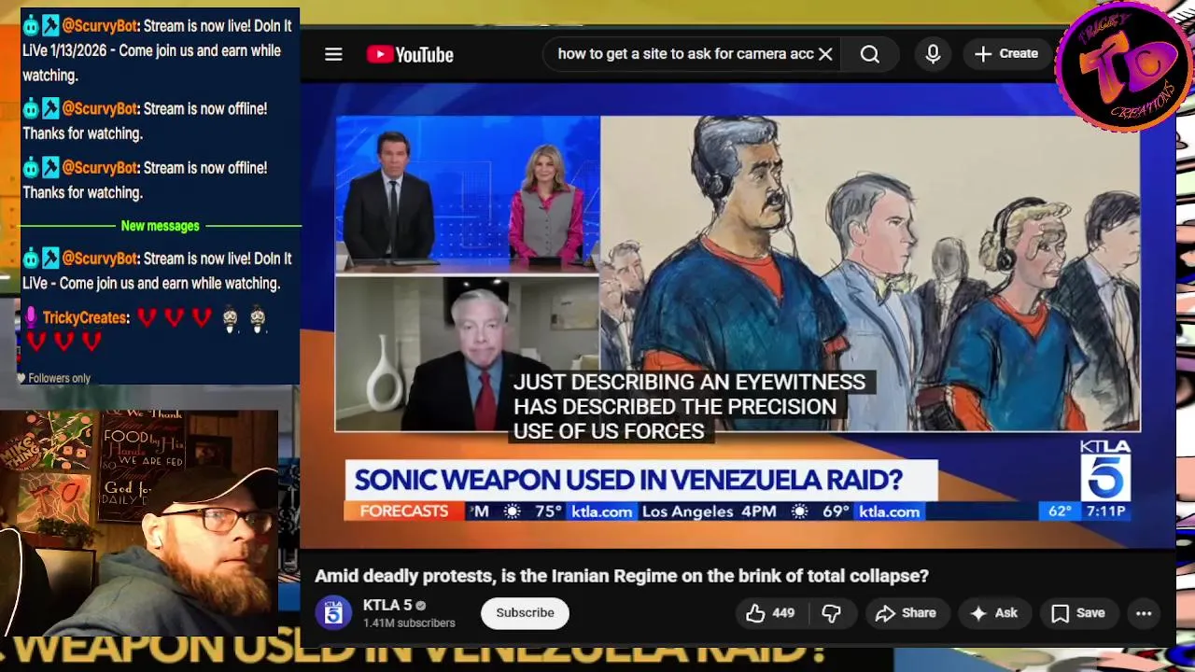Click the Tricky Creations logo overlay
This screenshot has height=672, width=1195.
[1124, 65]
